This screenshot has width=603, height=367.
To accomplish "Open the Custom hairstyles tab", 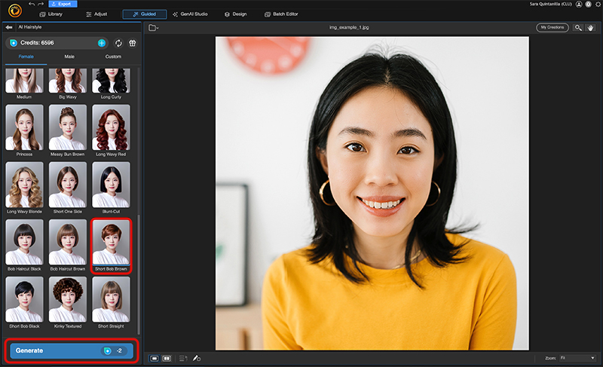I will click(112, 57).
